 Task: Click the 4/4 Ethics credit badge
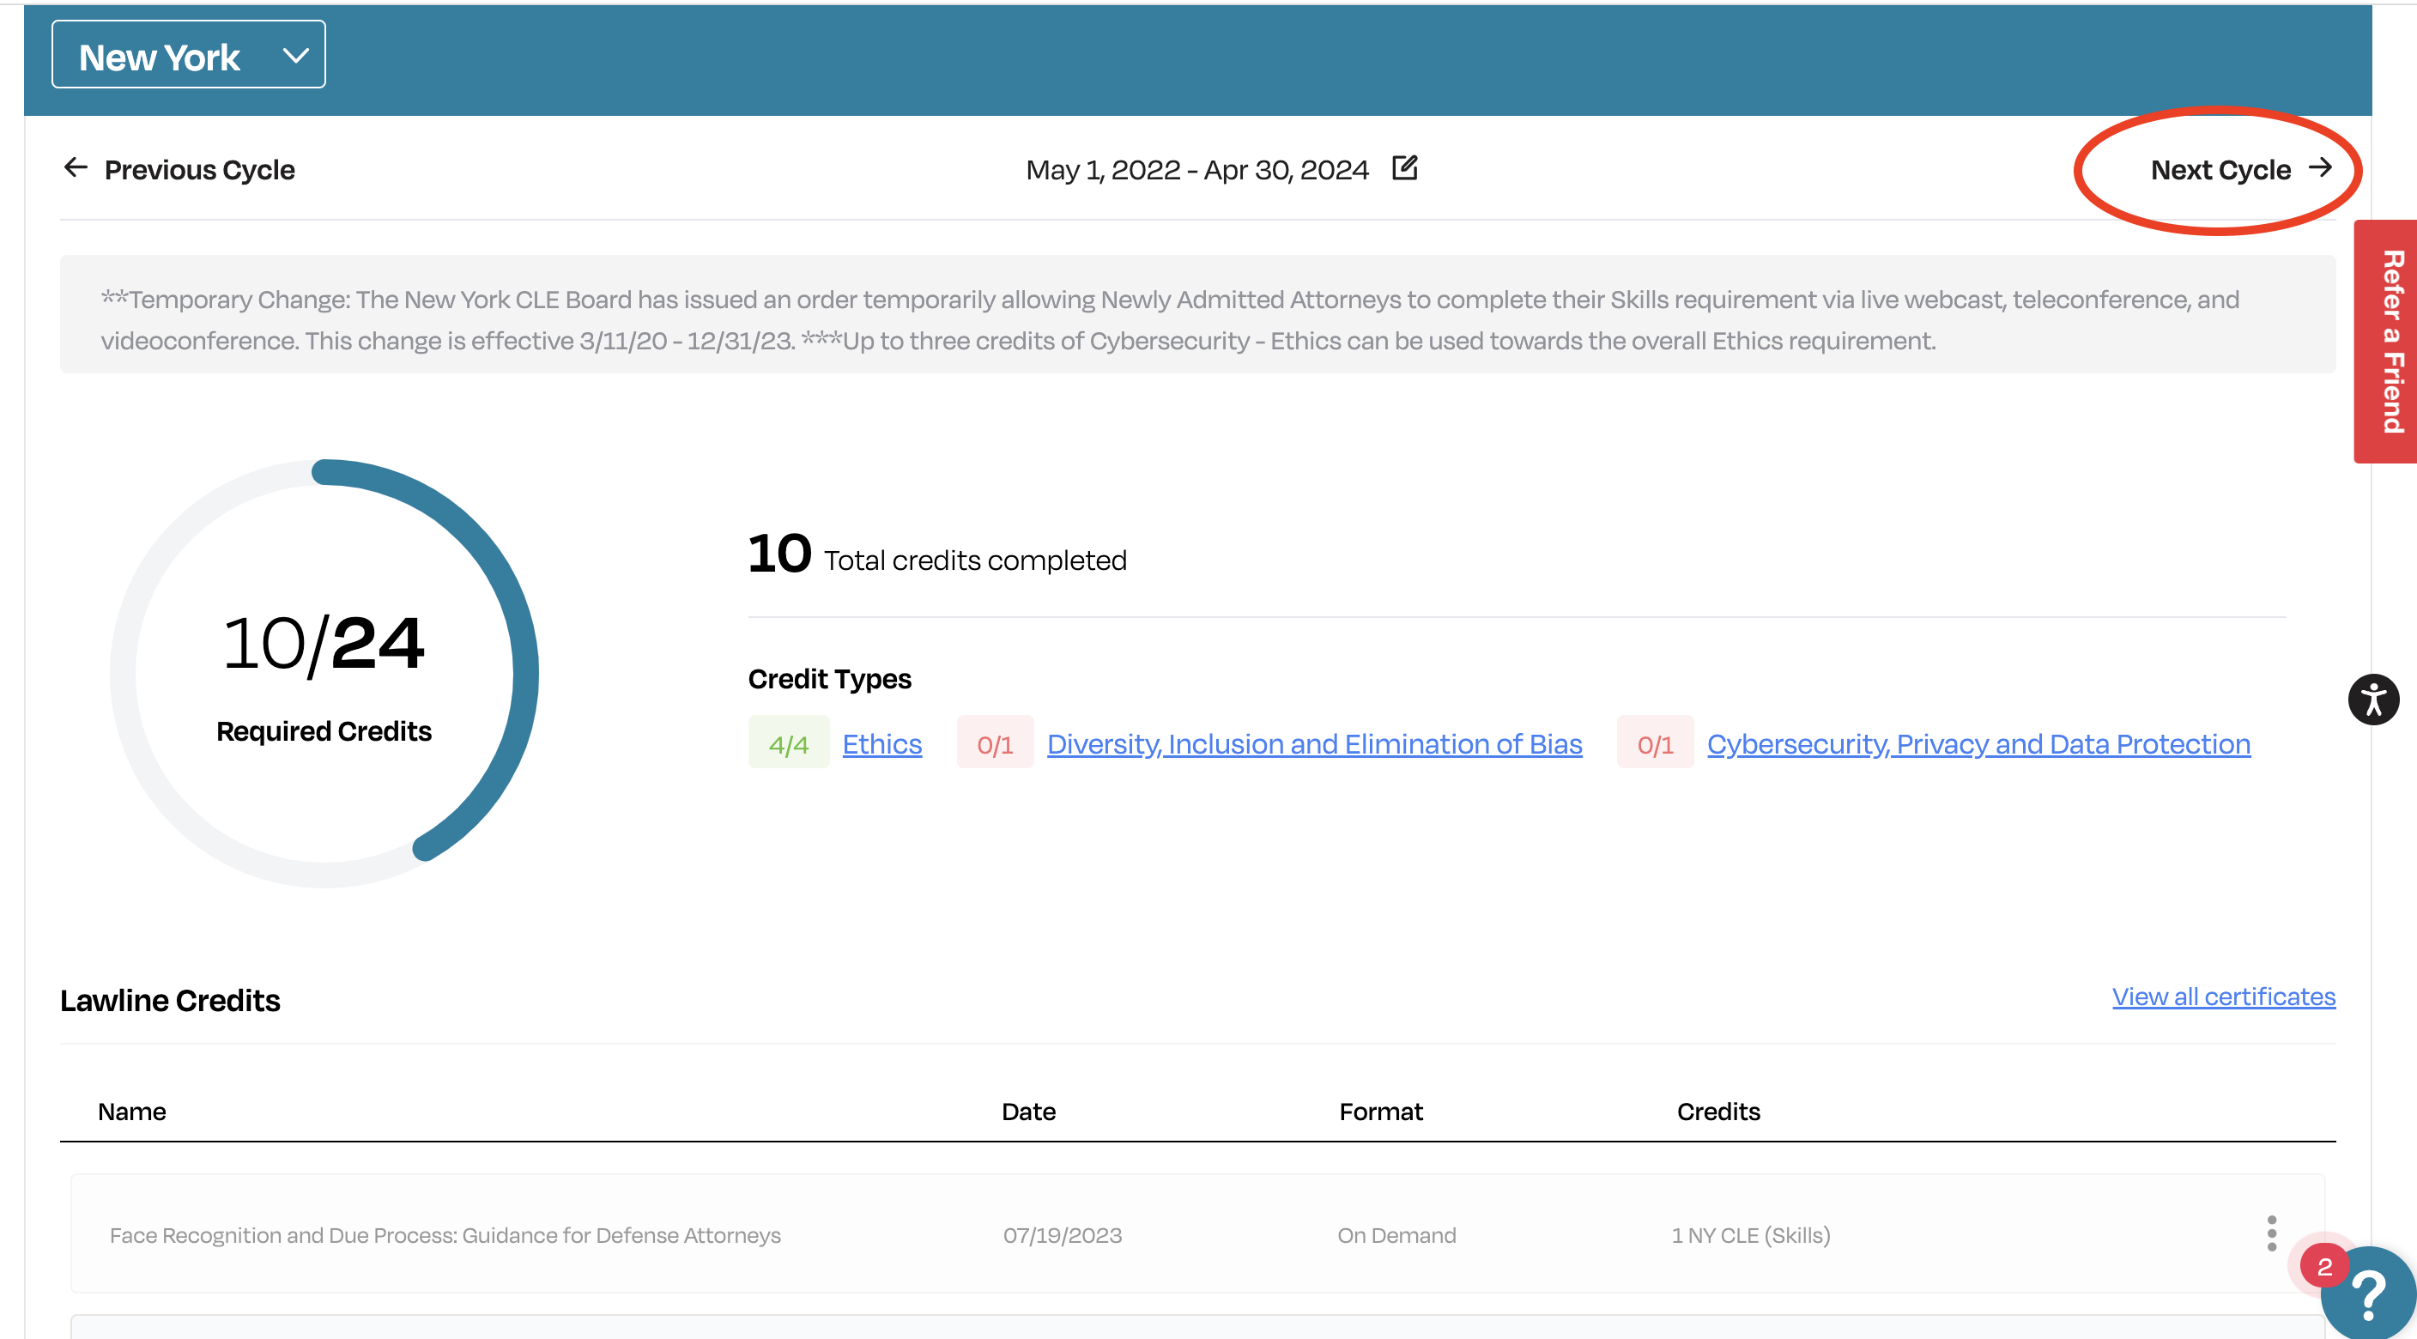coord(788,743)
